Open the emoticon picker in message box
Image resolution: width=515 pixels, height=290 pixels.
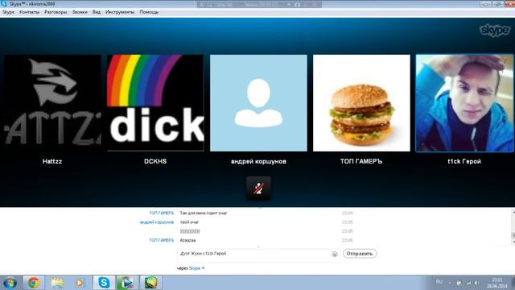click(335, 254)
